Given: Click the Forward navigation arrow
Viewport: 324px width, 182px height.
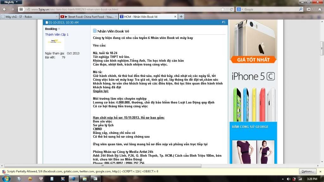Looking at the screenshot, I should coord(13,9).
